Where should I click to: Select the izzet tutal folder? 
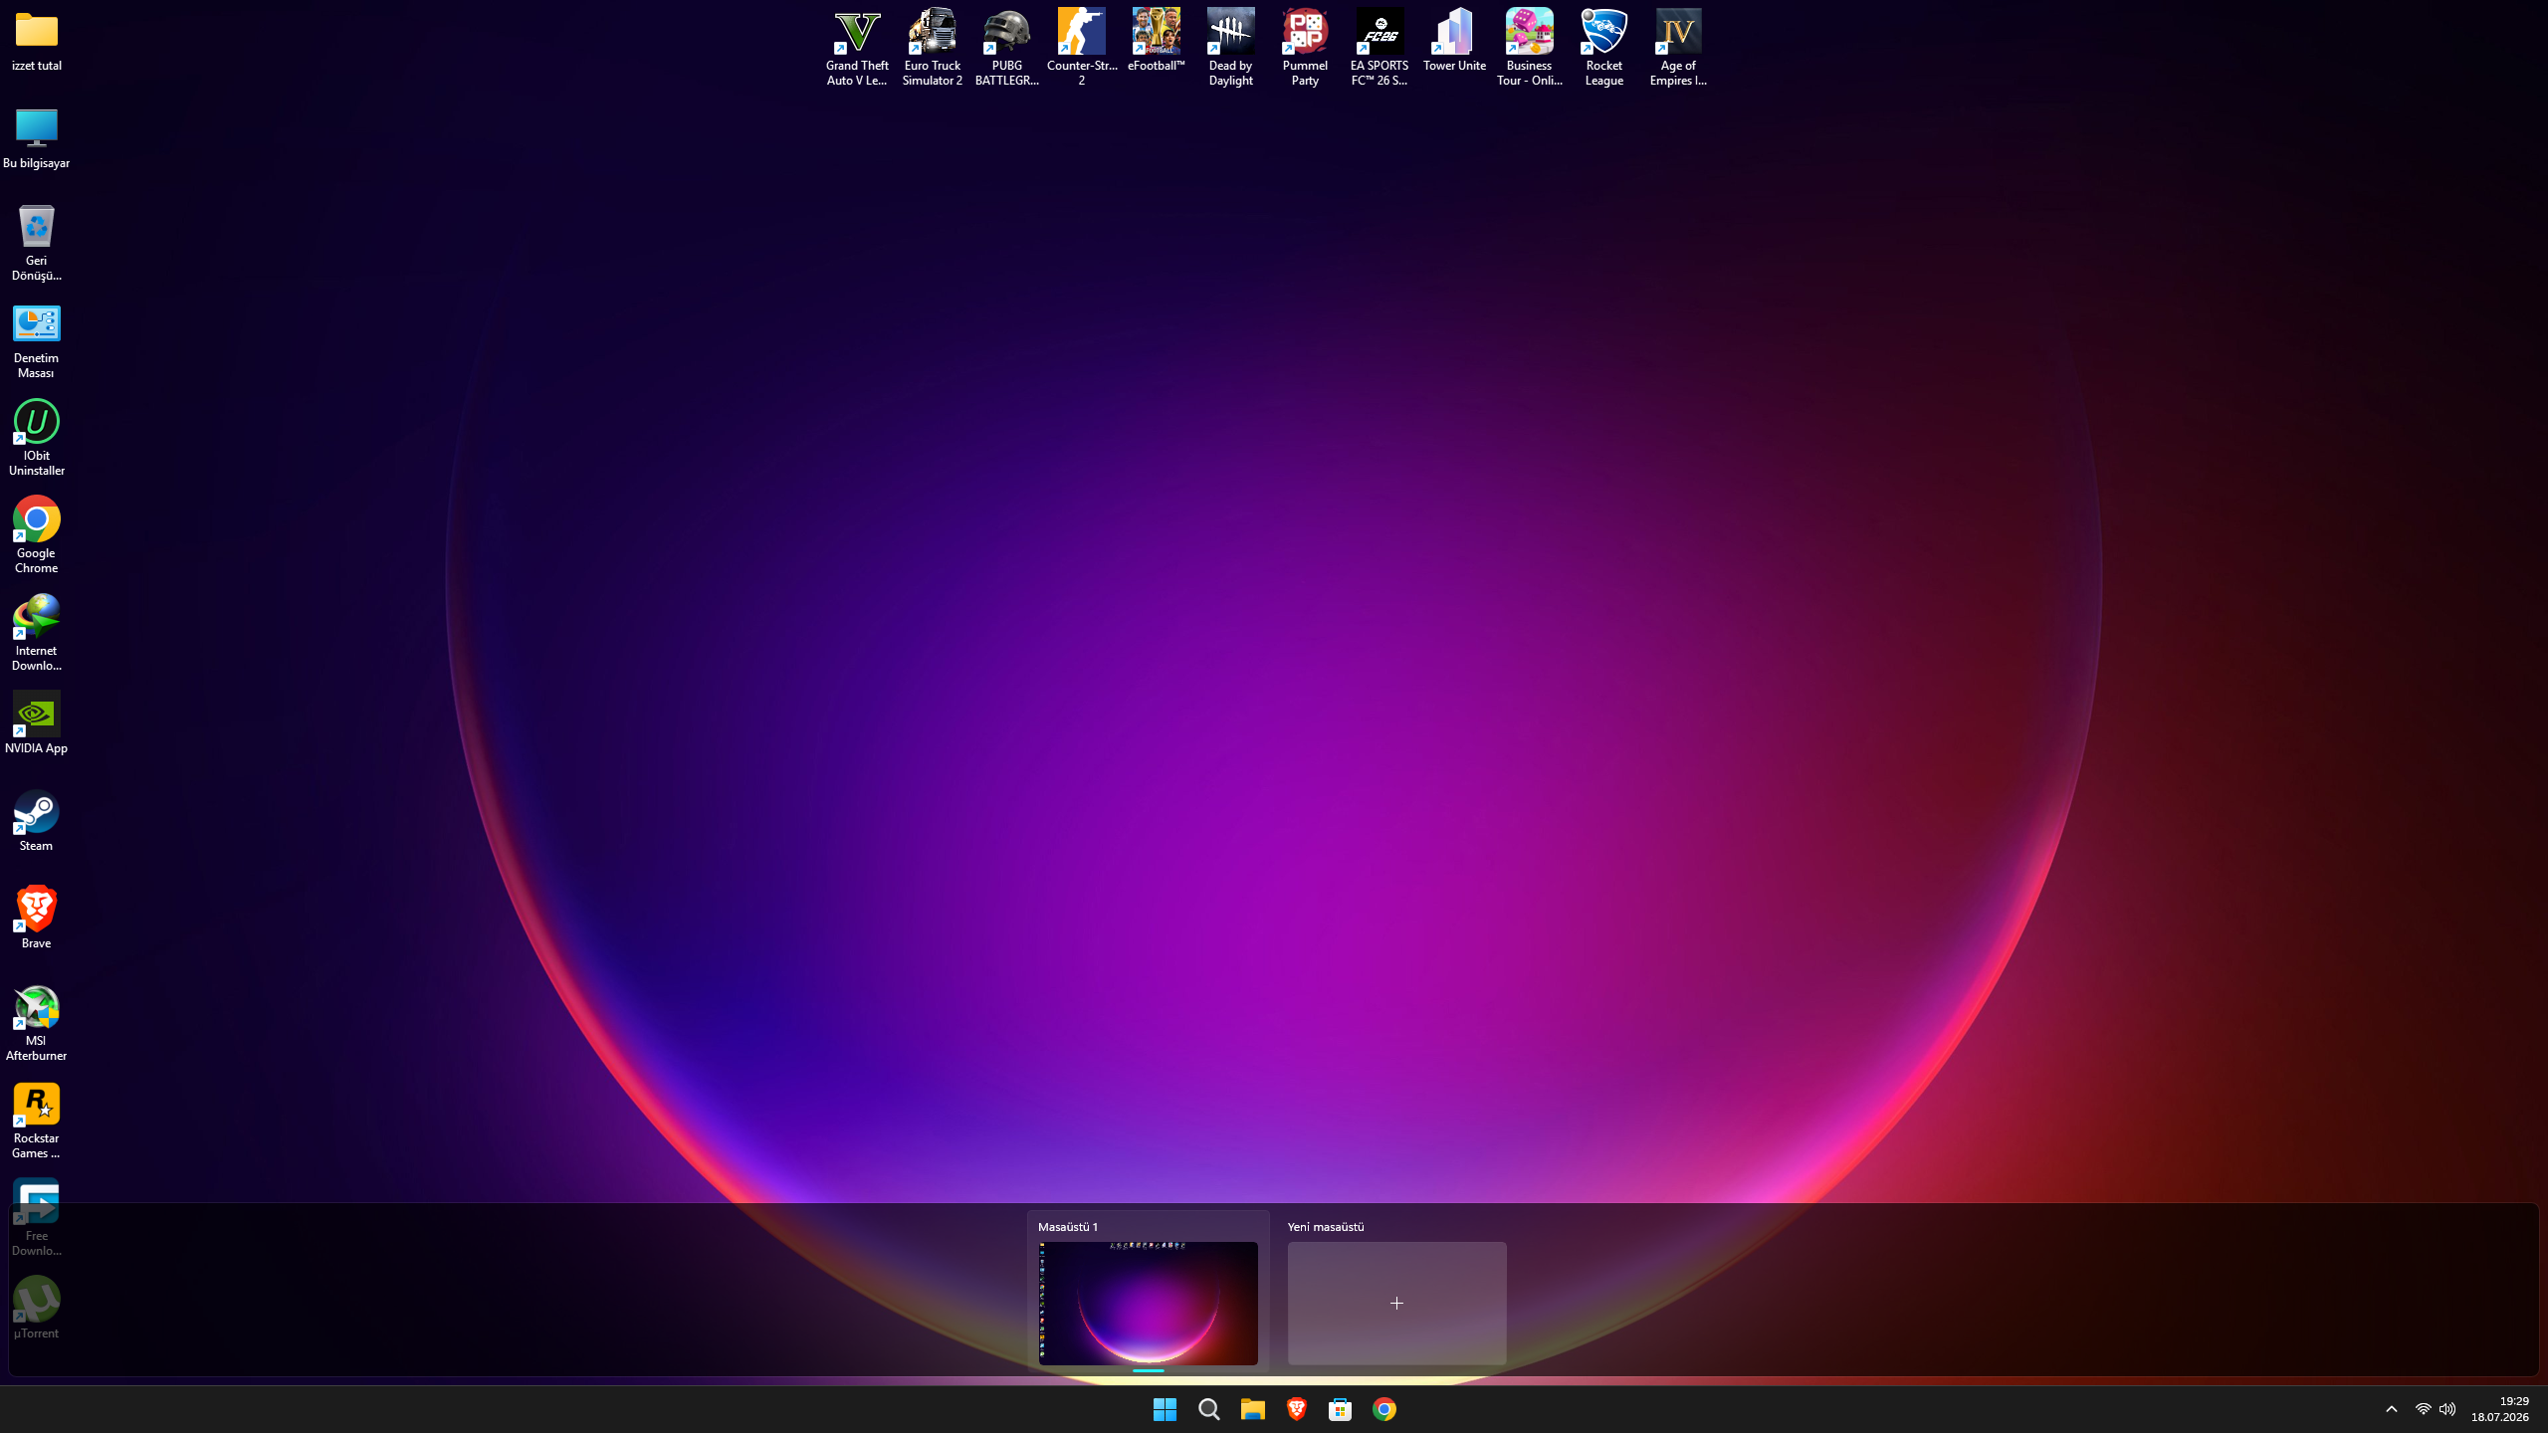(x=37, y=41)
